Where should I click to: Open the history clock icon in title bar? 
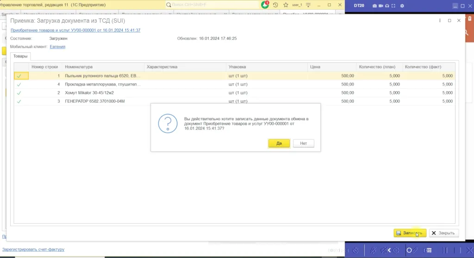tap(275, 5)
